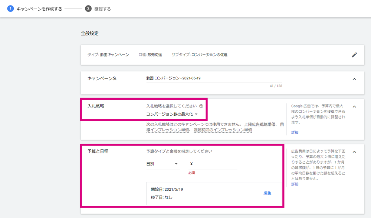Click the 予算と日程 section heading

(x=98, y=151)
